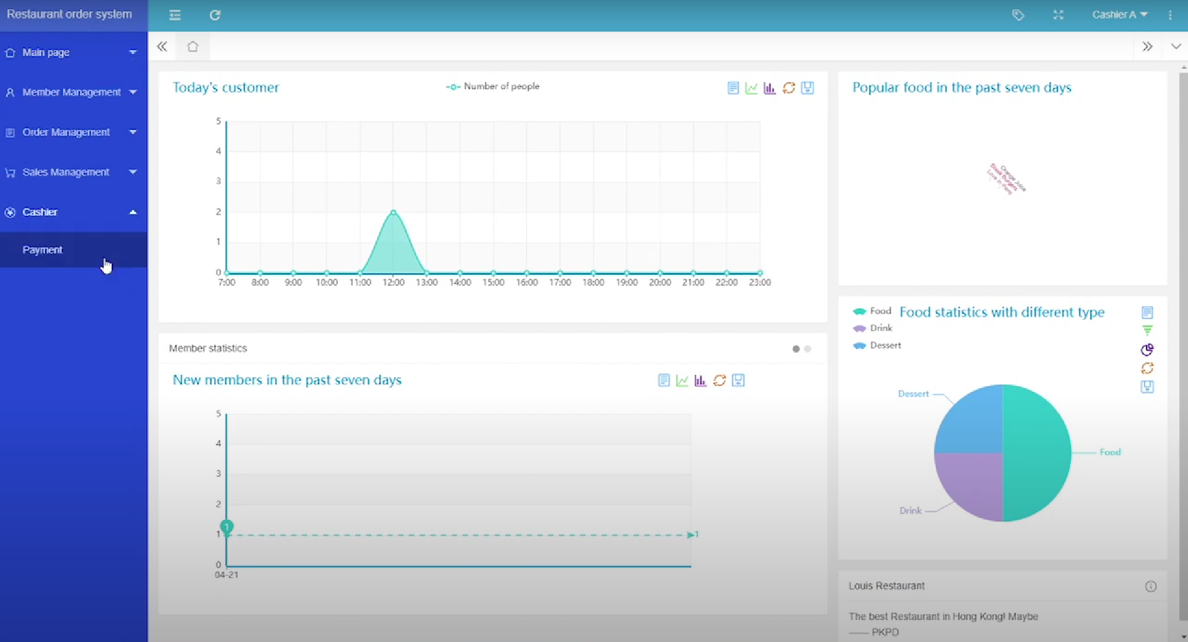Click the info icon beside Louis Restaurant
This screenshot has height=642, width=1188.
click(x=1151, y=586)
